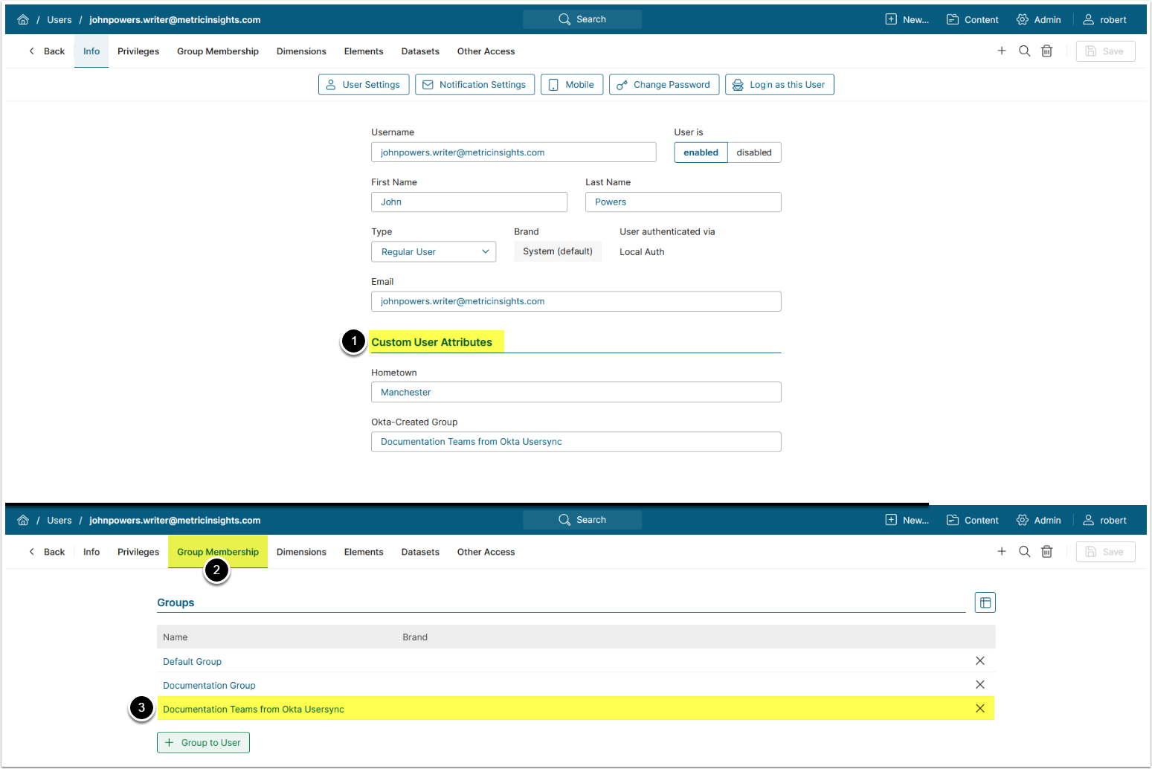Open the New... menu in top bar
The width and height of the screenshot is (1152, 769).
[907, 19]
